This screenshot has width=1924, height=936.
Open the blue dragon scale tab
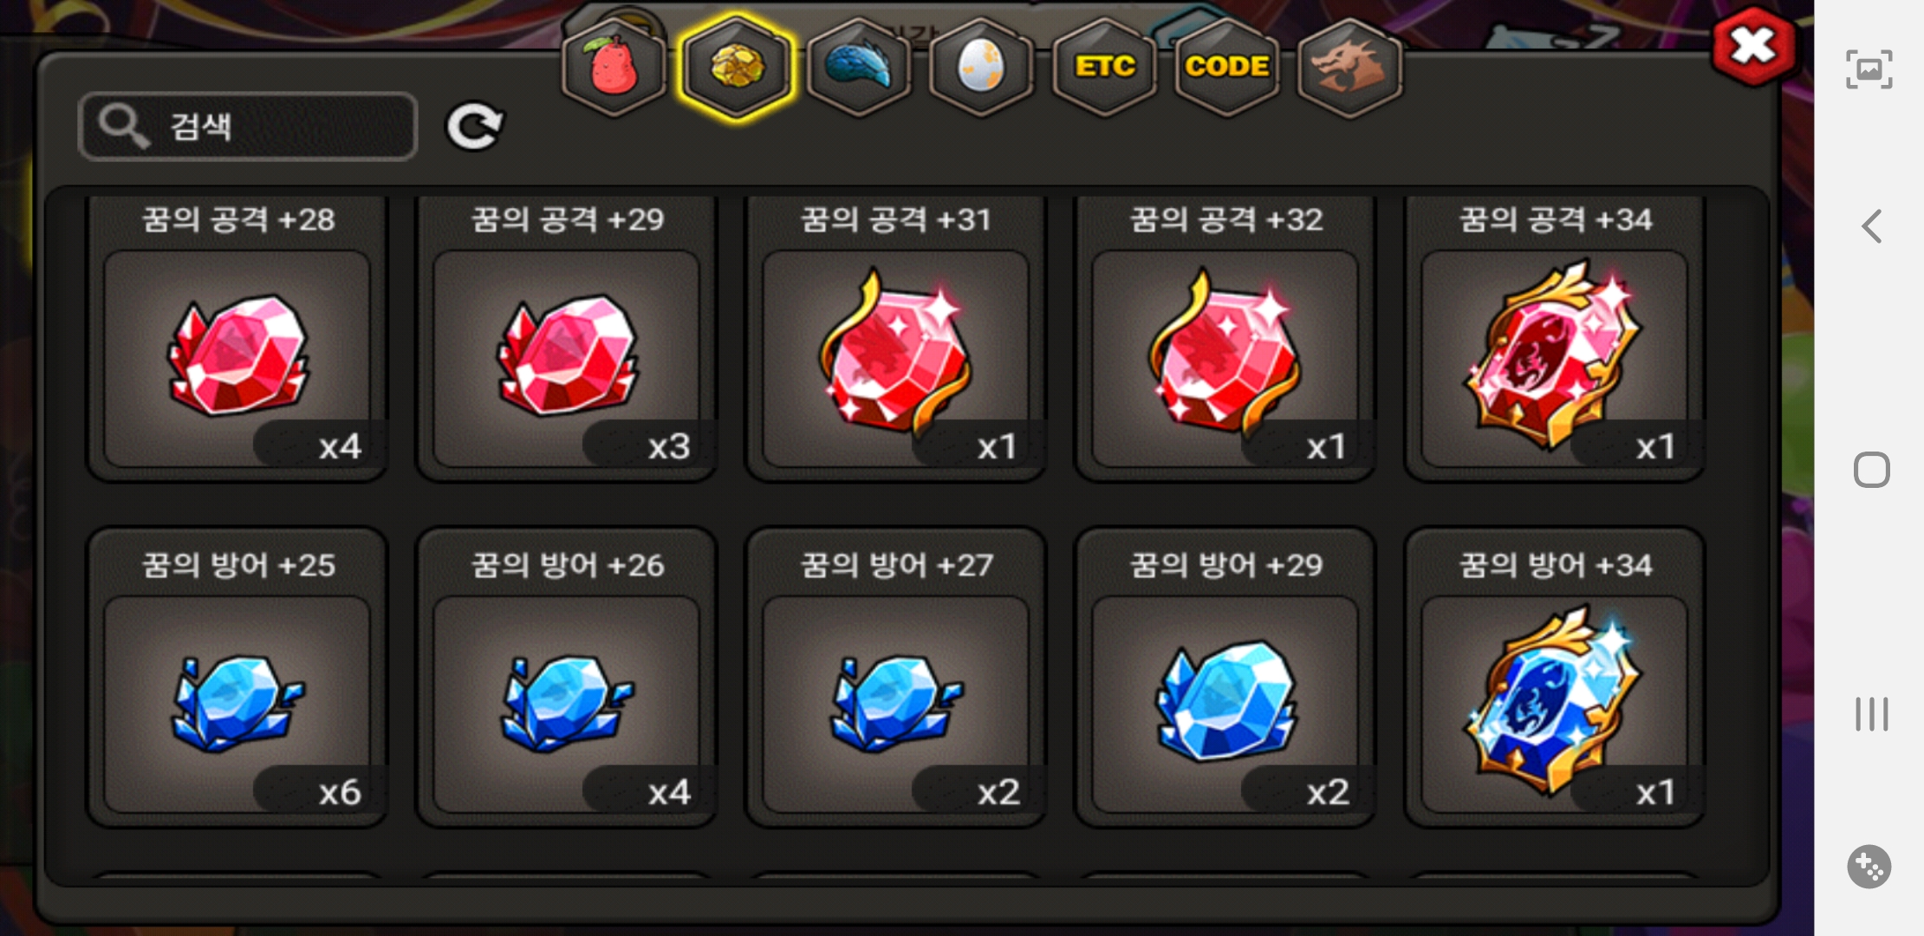pos(859,68)
